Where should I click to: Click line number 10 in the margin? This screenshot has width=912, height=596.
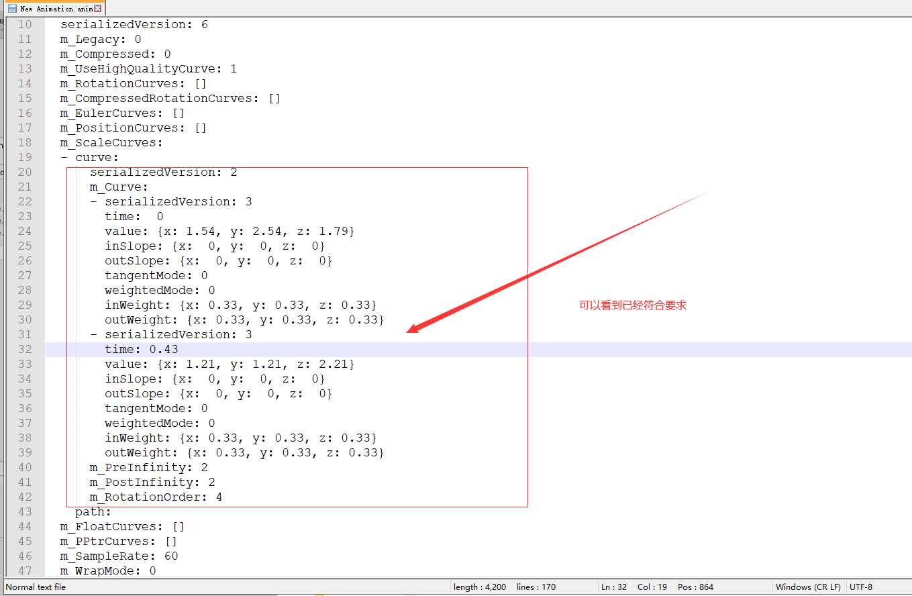(24, 24)
